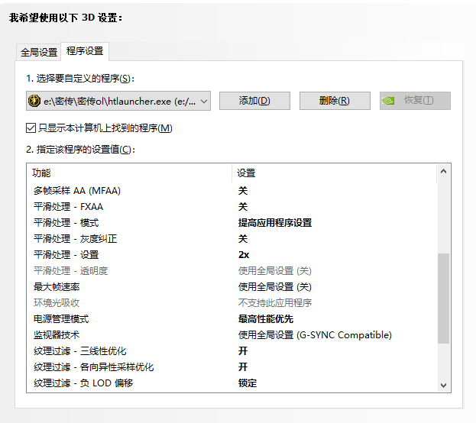Click the 添加(D) button

coord(254,101)
